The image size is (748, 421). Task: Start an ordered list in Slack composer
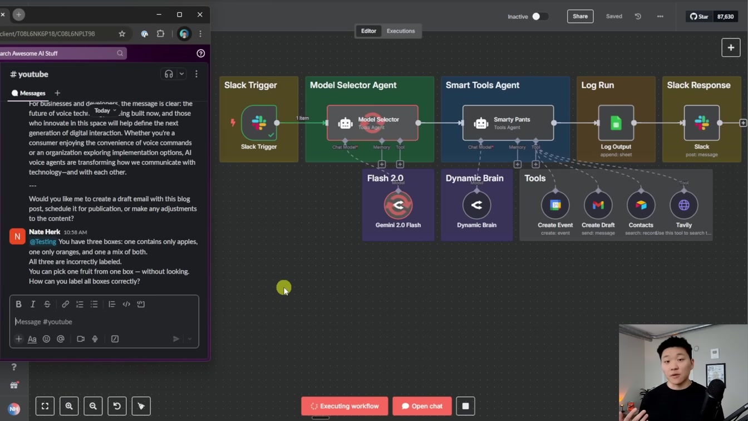pyautogui.click(x=80, y=304)
